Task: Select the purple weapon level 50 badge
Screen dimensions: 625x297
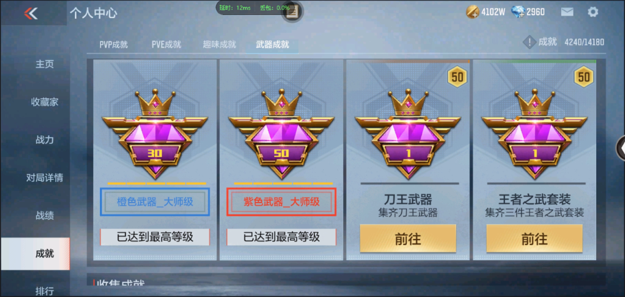Action: (281, 134)
